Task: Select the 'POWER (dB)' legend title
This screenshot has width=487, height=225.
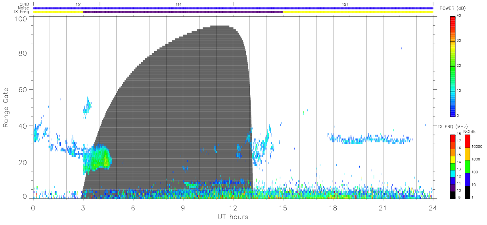Action: 452,8
